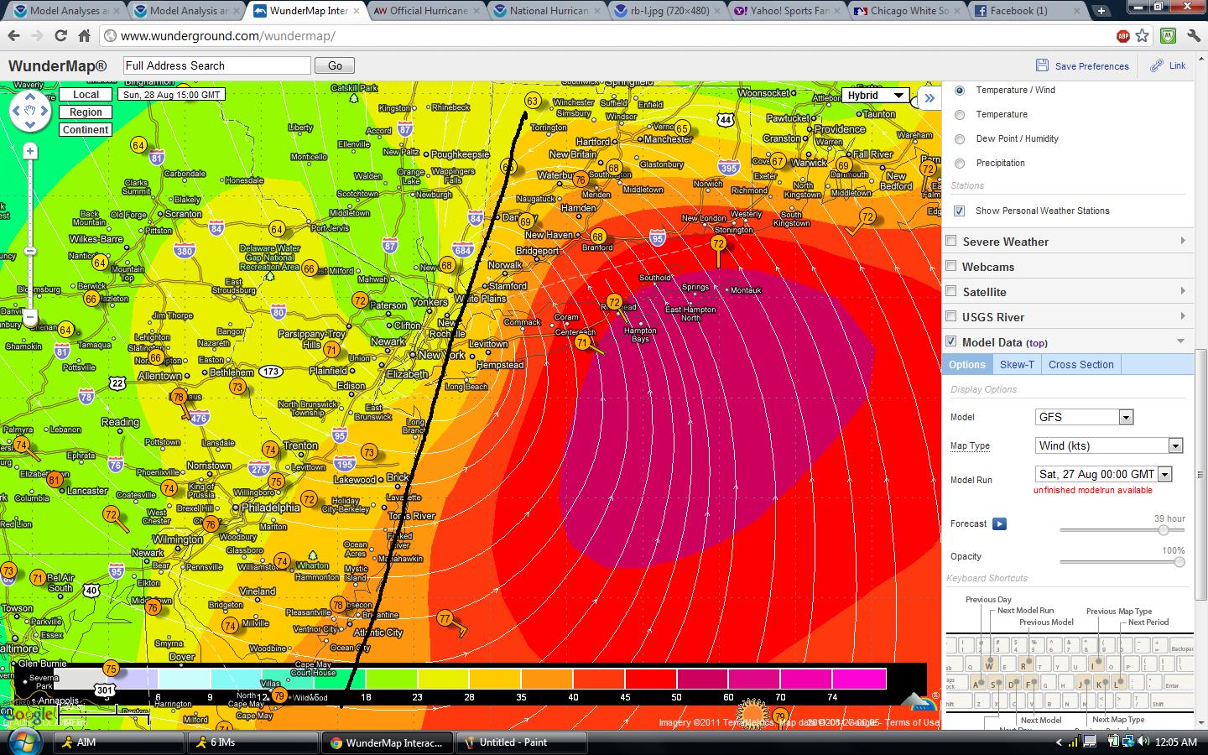This screenshot has width=1208, height=755.
Task: Click the browser back arrow
Action: (x=13, y=36)
